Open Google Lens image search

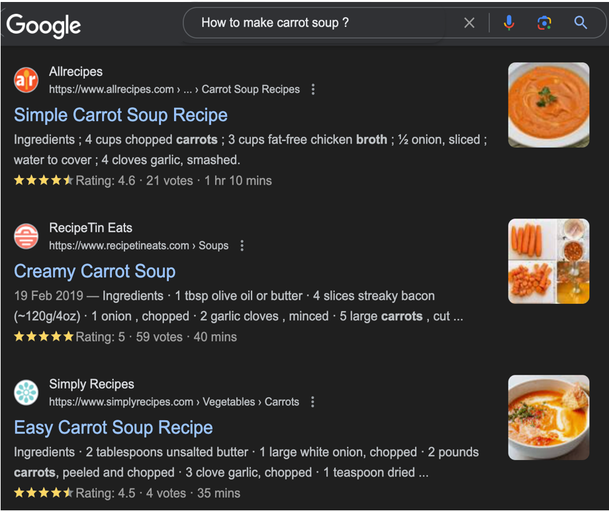pyautogui.click(x=544, y=23)
